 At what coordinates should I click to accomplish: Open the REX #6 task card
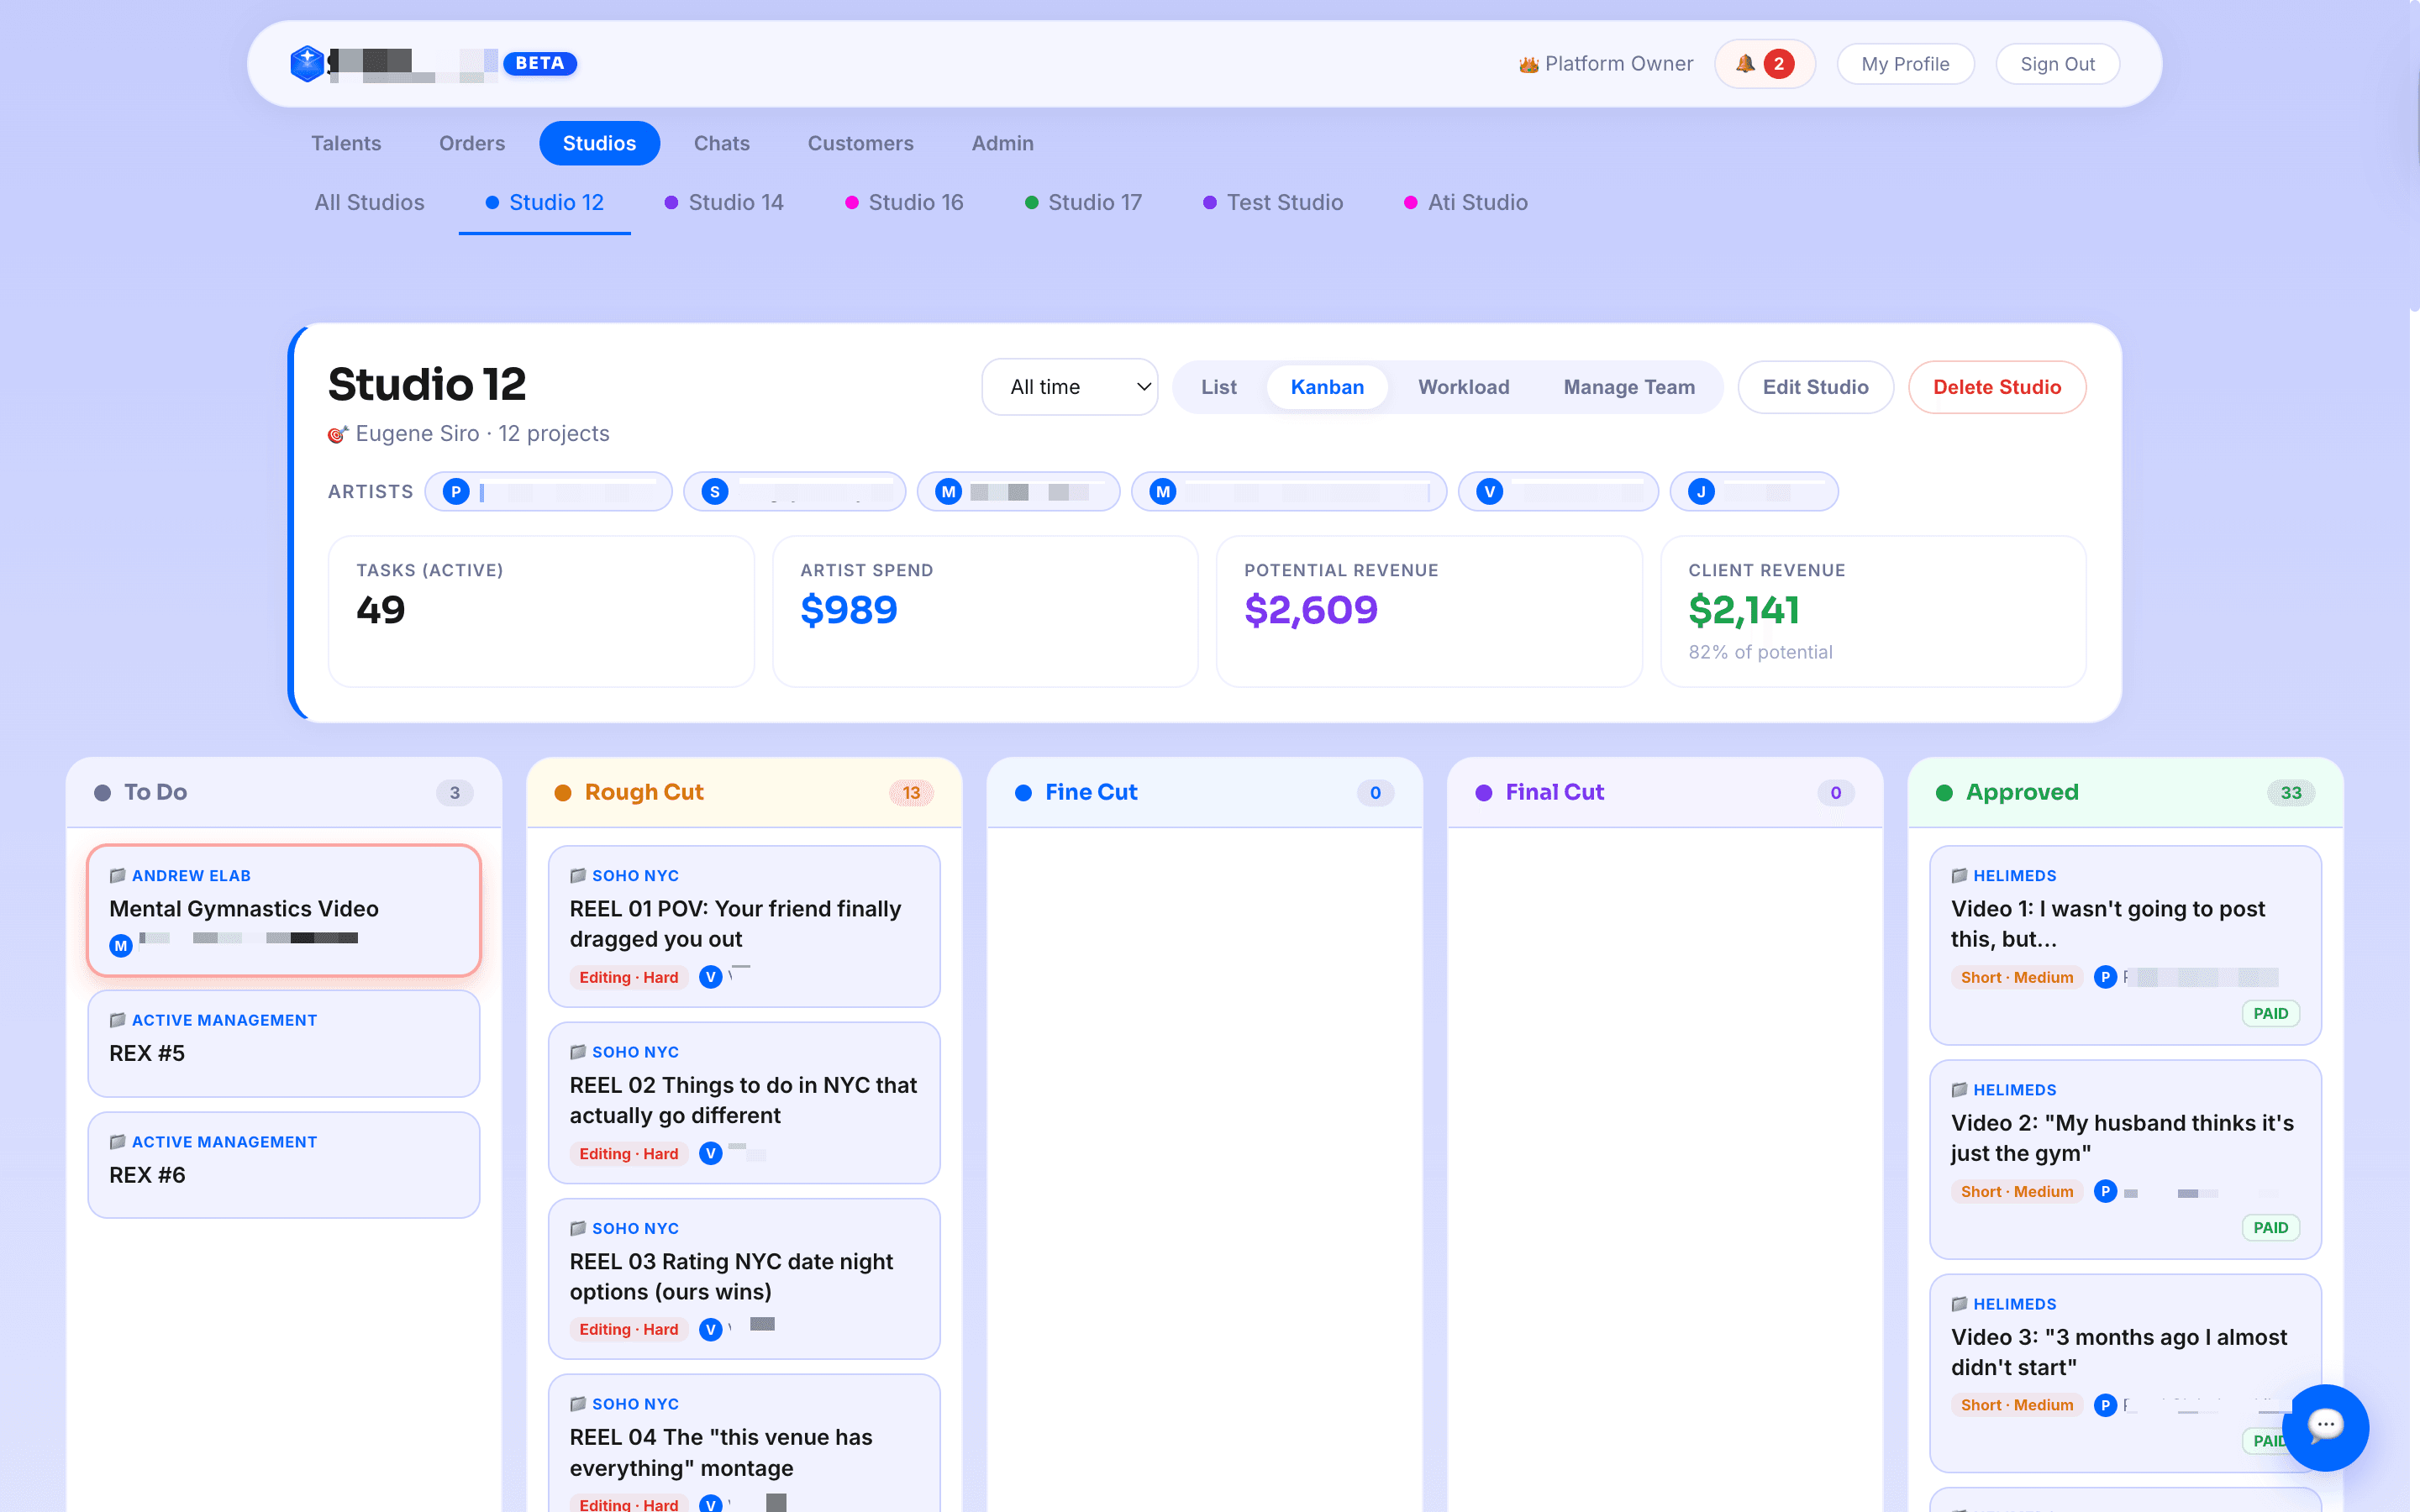point(284,1165)
